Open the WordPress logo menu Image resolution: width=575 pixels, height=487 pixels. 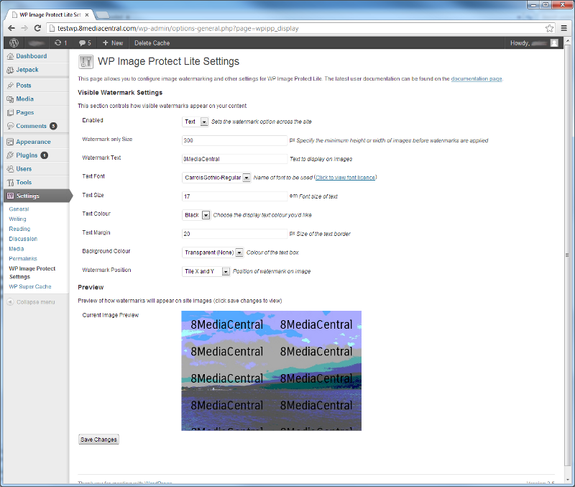click(14, 43)
